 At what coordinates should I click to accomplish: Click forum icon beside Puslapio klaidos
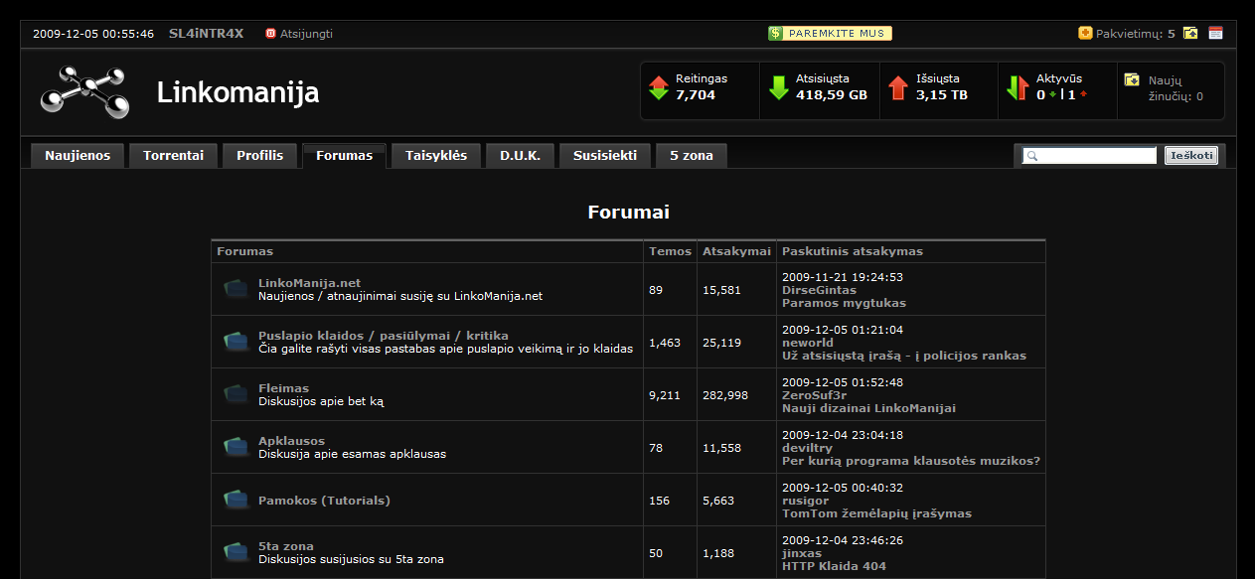point(235,342)
